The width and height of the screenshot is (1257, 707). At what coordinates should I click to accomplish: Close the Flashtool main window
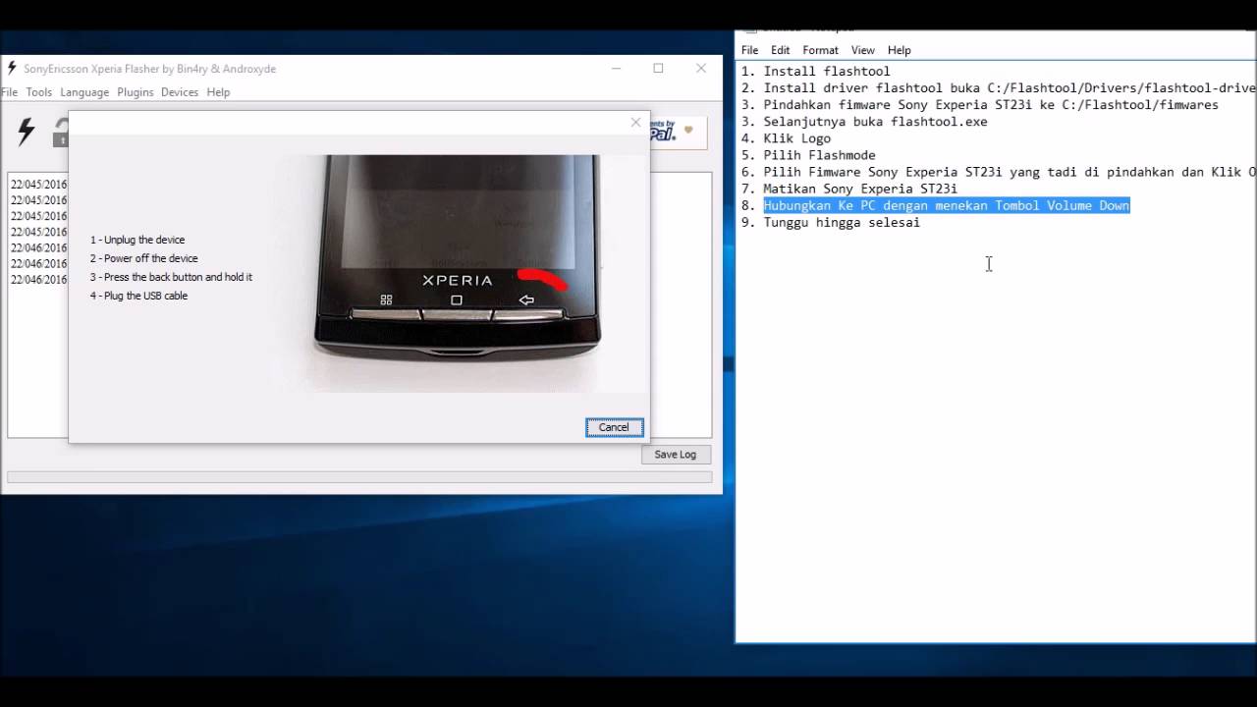coord(701,69)
